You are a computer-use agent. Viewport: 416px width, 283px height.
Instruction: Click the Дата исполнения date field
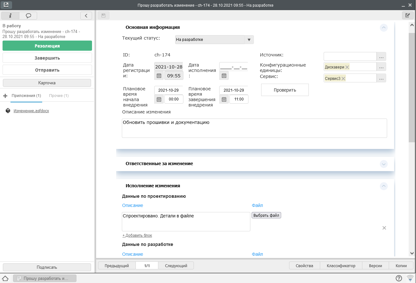coord(234,67)
